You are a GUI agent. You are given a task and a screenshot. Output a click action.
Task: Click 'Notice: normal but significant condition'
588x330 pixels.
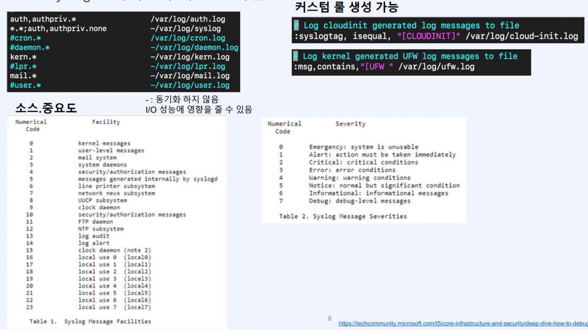[x=384, y=185]
